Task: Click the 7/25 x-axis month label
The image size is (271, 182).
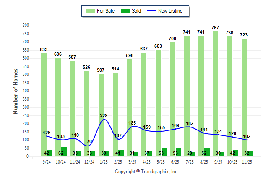Action: tap(189, 162)
